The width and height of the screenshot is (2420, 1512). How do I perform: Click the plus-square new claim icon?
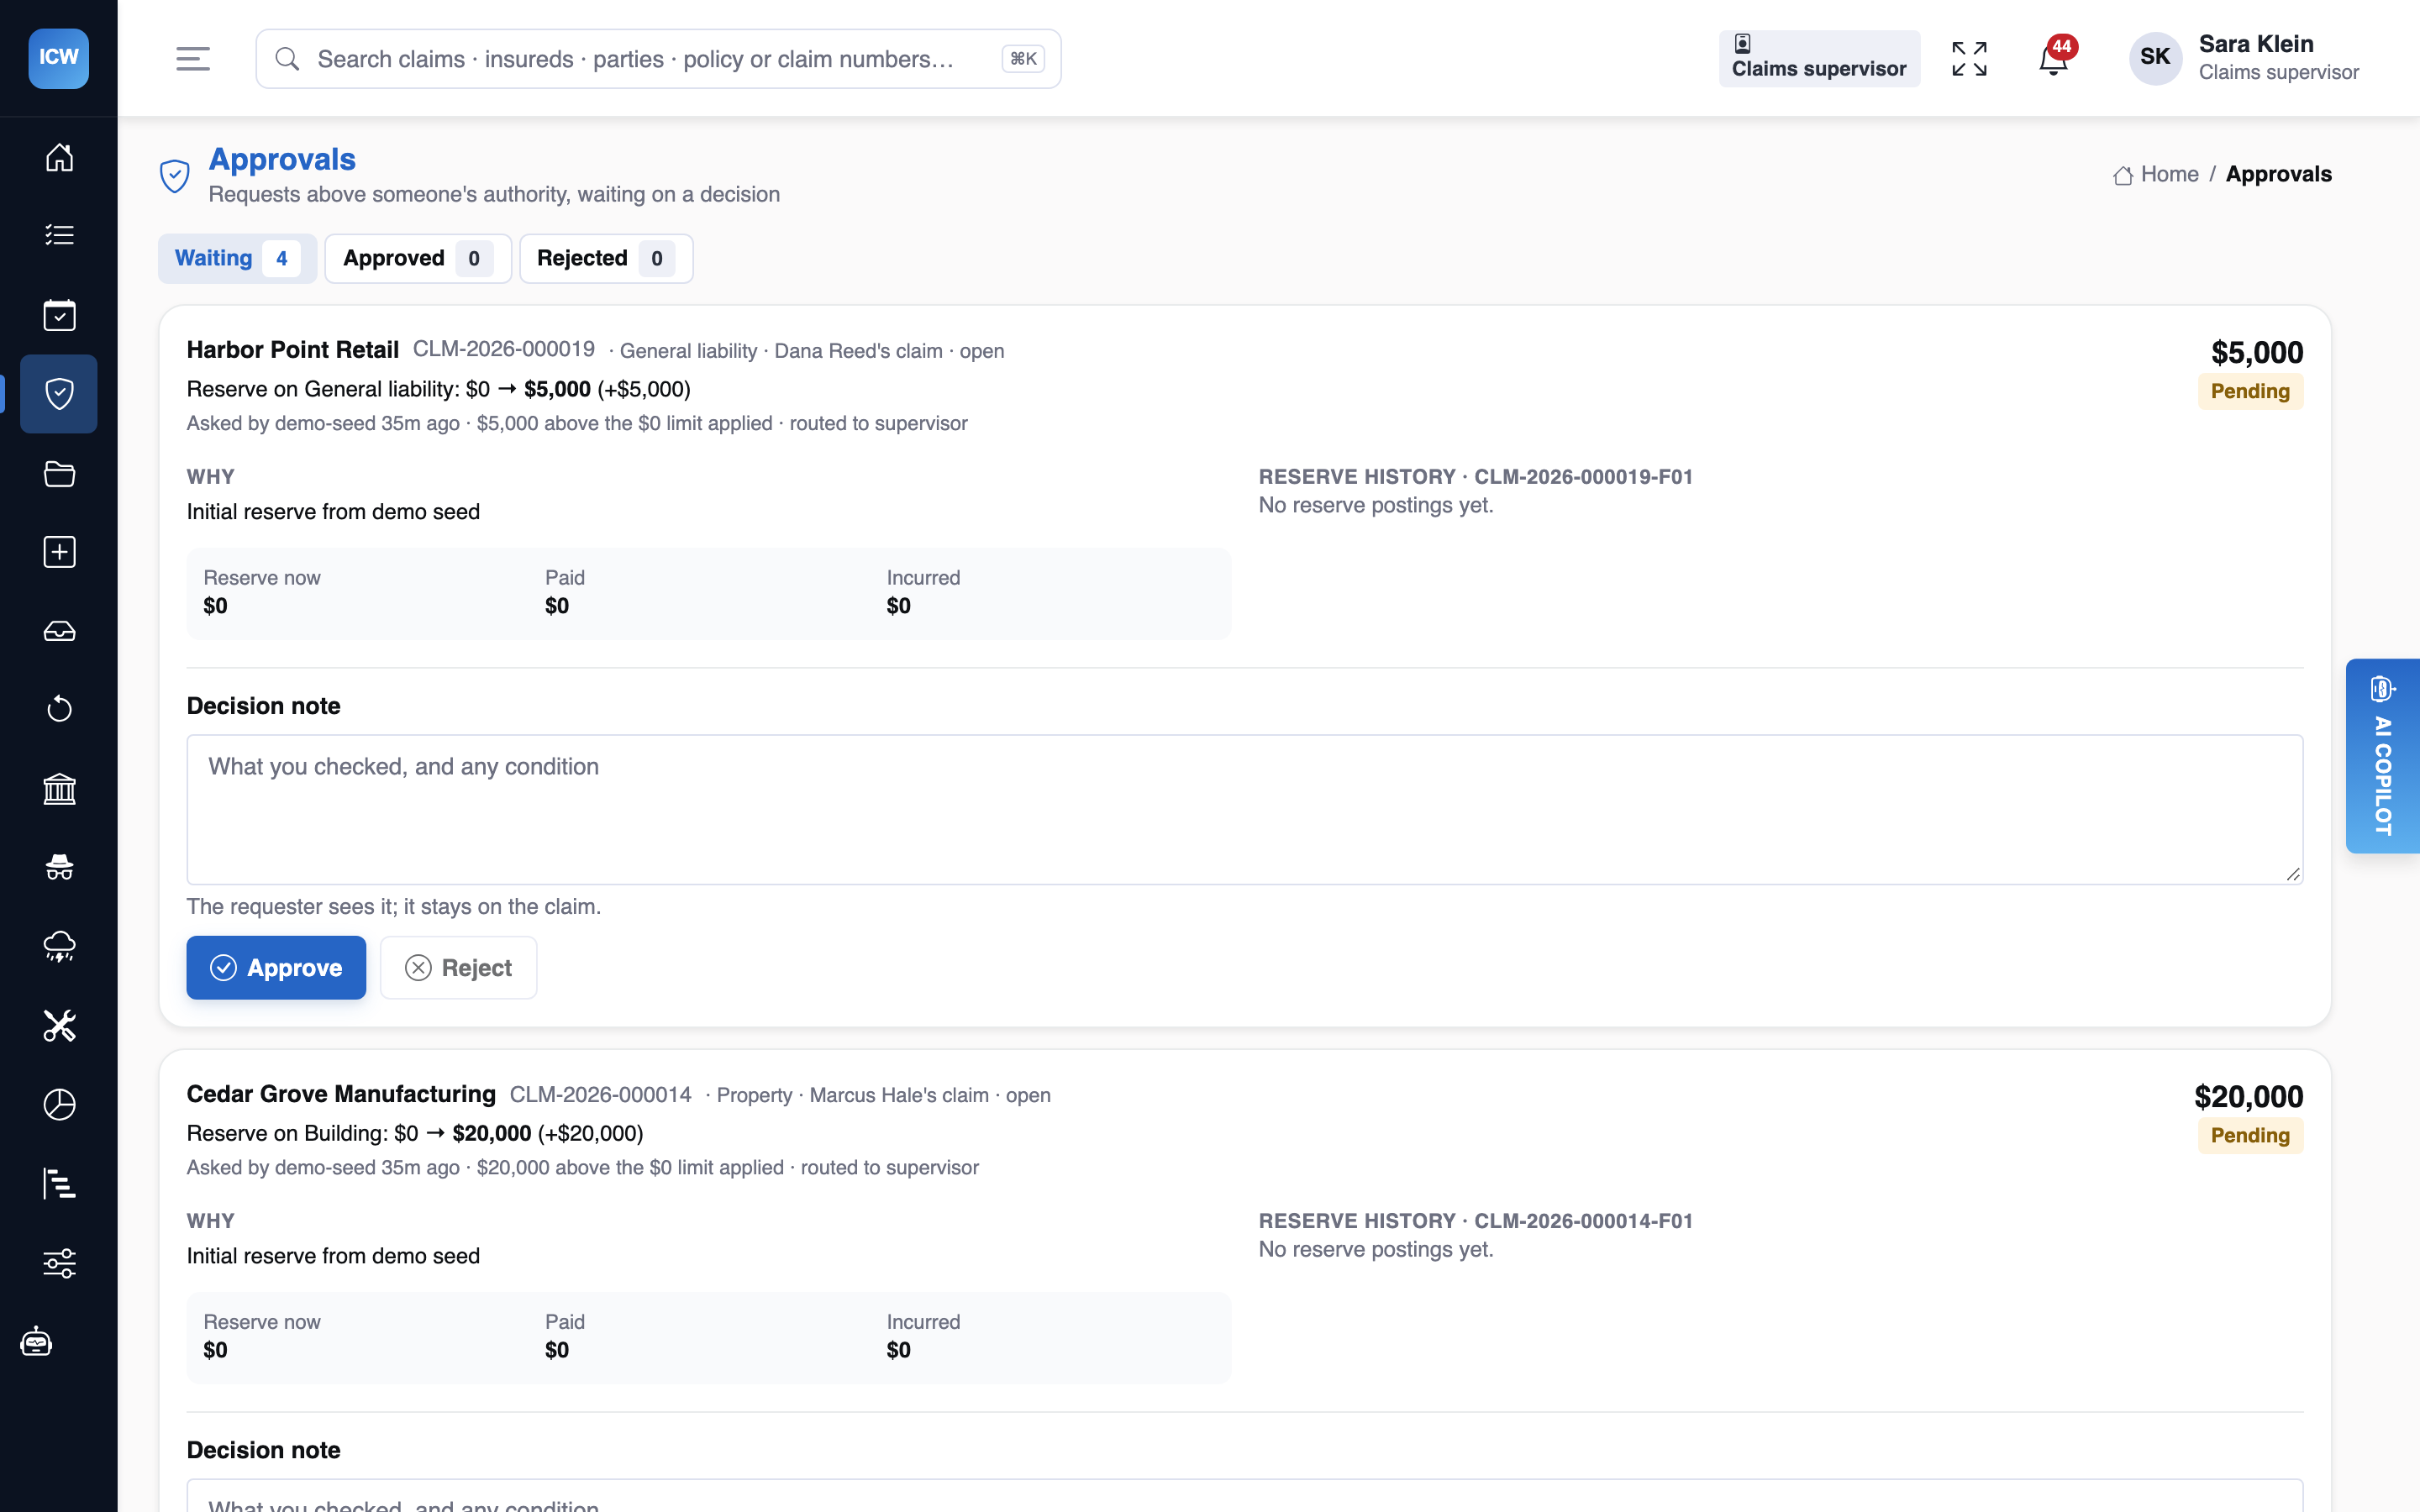(59, 552)
